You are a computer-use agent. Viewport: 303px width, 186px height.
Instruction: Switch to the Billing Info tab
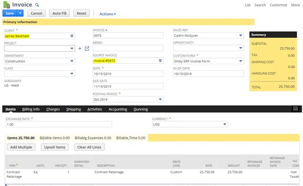point(31,109)
